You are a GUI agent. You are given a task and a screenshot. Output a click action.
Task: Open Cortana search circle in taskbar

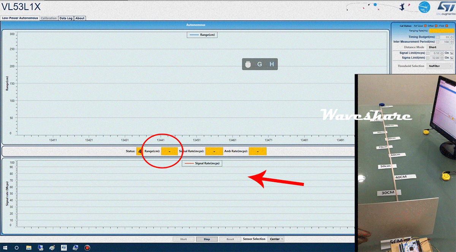[x=17, y=247]
